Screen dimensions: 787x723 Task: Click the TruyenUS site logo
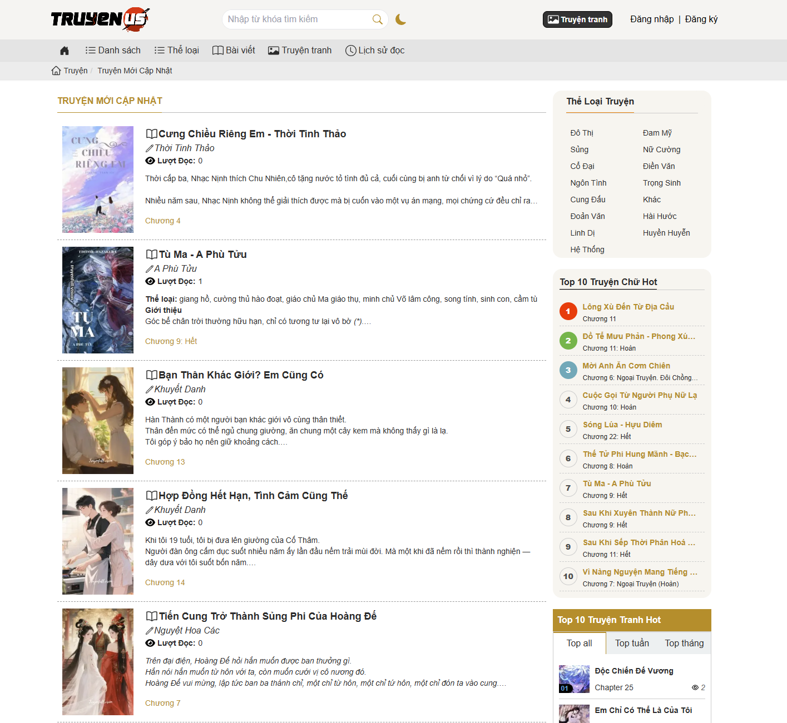[100, 19]
